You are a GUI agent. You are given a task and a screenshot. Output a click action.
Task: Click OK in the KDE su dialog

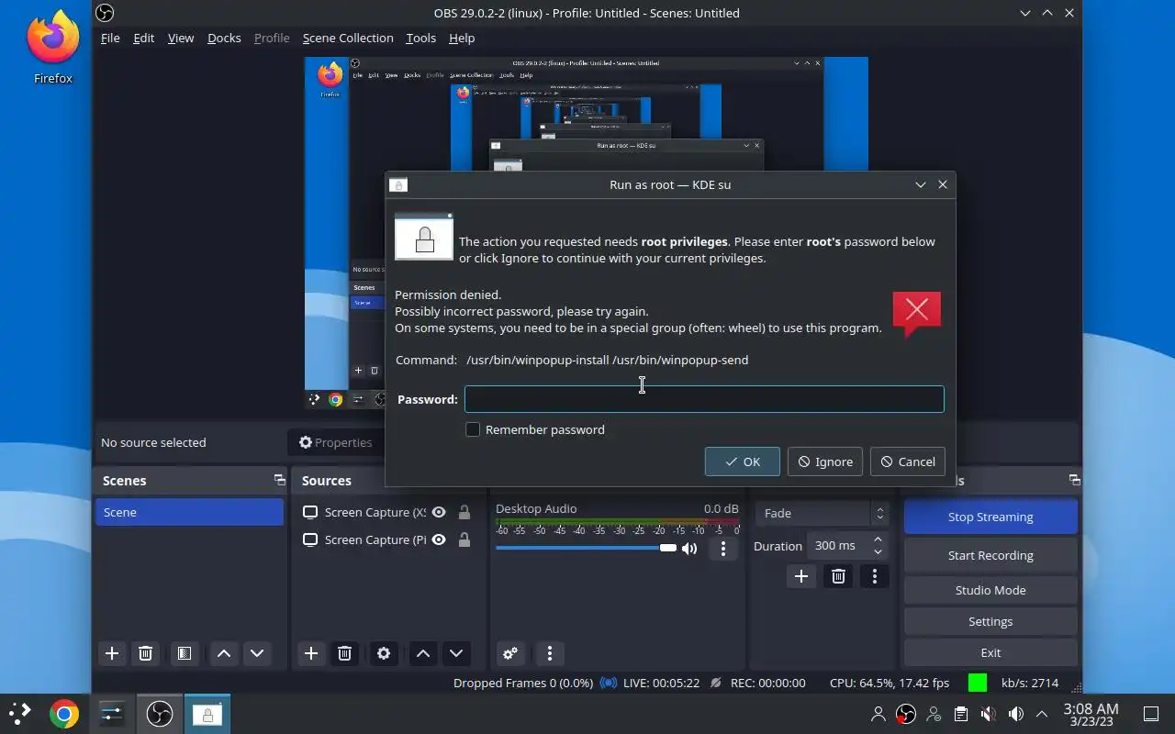point(743,462)
